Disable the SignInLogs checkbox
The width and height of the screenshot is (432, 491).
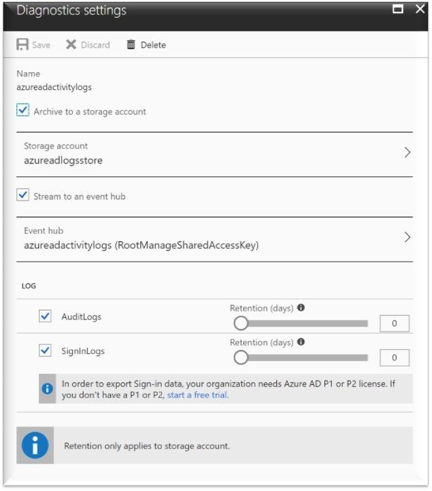[45, 350]
